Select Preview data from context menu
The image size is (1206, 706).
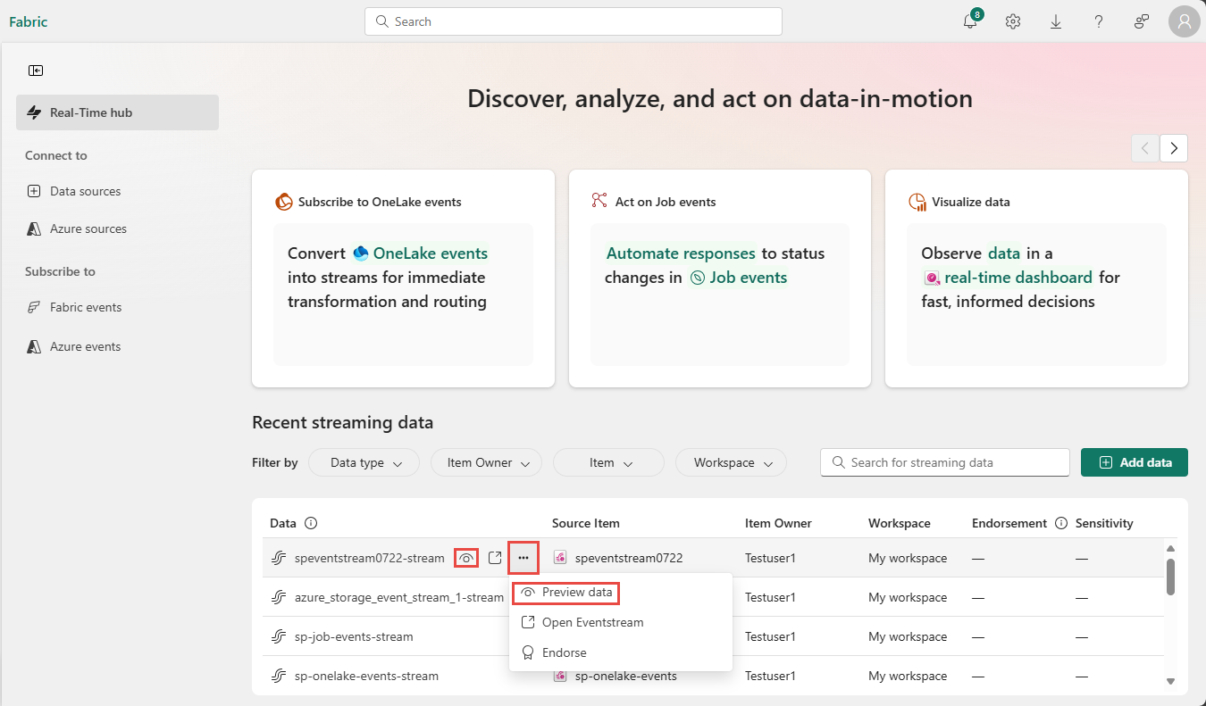[620, 593]
